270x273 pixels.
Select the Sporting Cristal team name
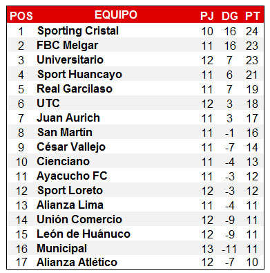[x=78, y=31]
